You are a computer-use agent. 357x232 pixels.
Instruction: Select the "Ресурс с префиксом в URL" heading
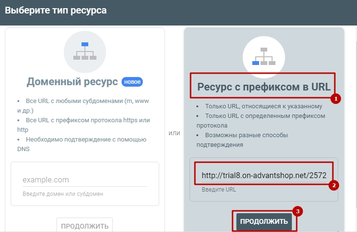tap(263, 87)
